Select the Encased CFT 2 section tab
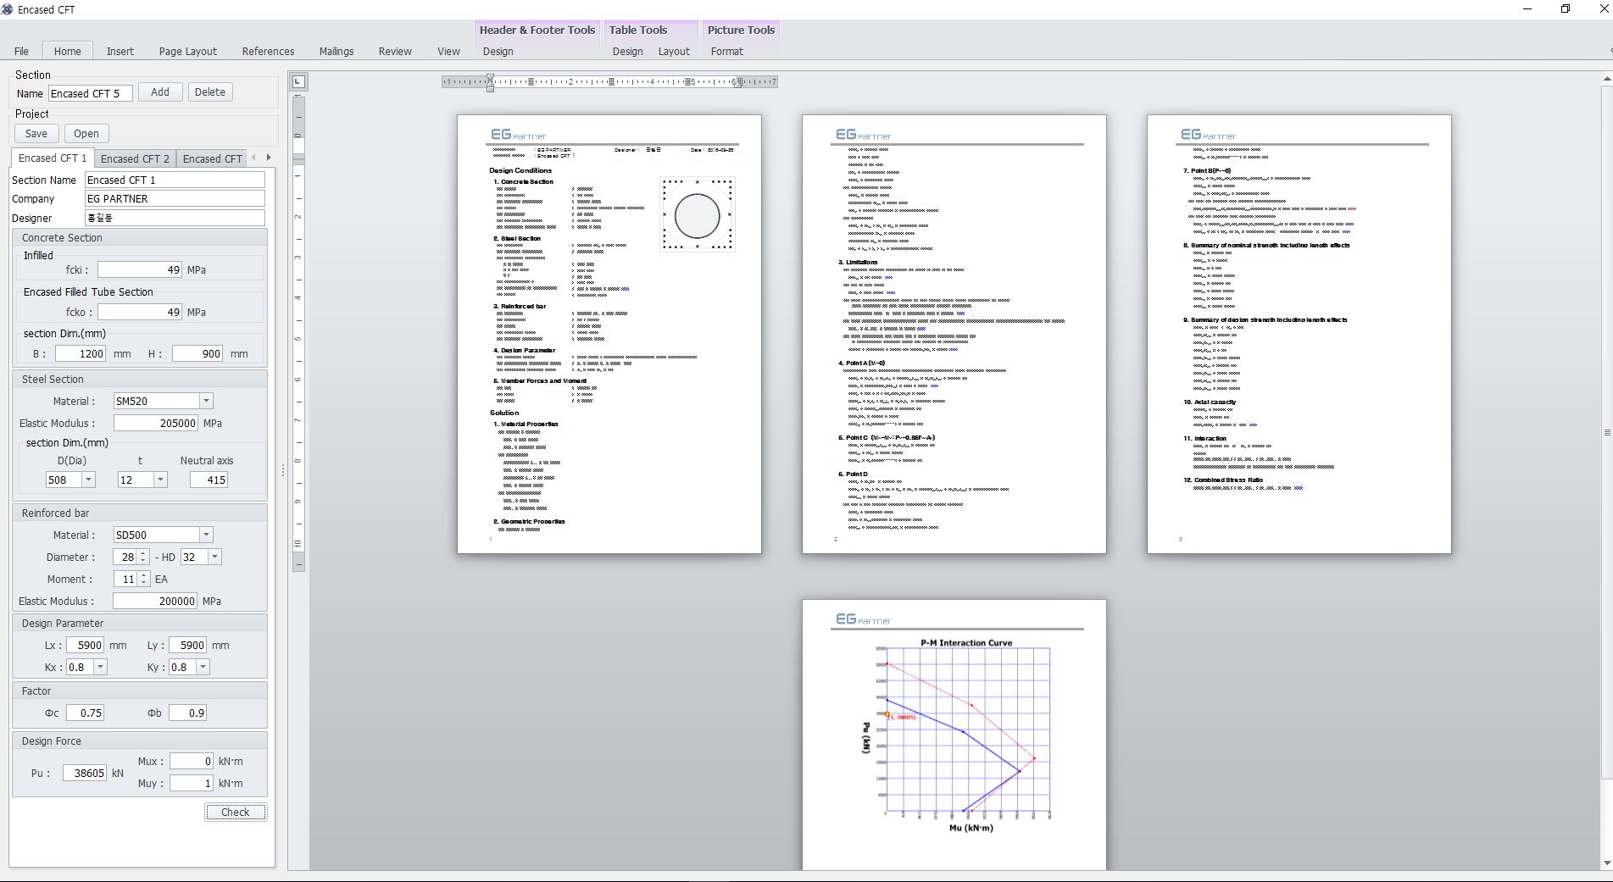Viewport: 1613px width, 882px height. click(x=135, y=158)
